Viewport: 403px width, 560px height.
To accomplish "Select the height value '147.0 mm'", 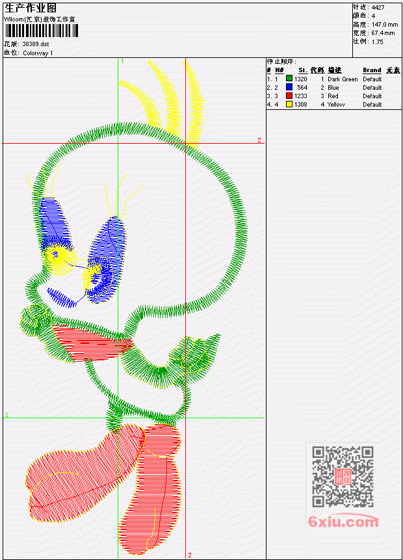I will (385, 25).
